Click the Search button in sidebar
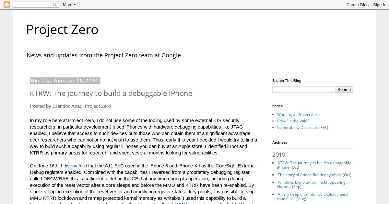This screenshot has height=204, width=389. click(344, 89)
